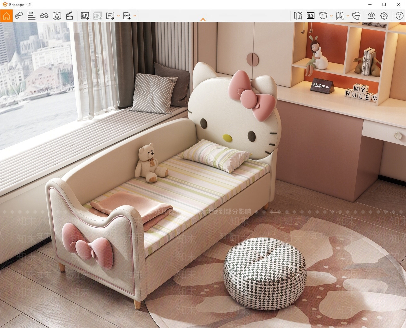Open the Site Context map icon
The width and height of the screenshot is (406, 328).
click(x=298, y=16)
